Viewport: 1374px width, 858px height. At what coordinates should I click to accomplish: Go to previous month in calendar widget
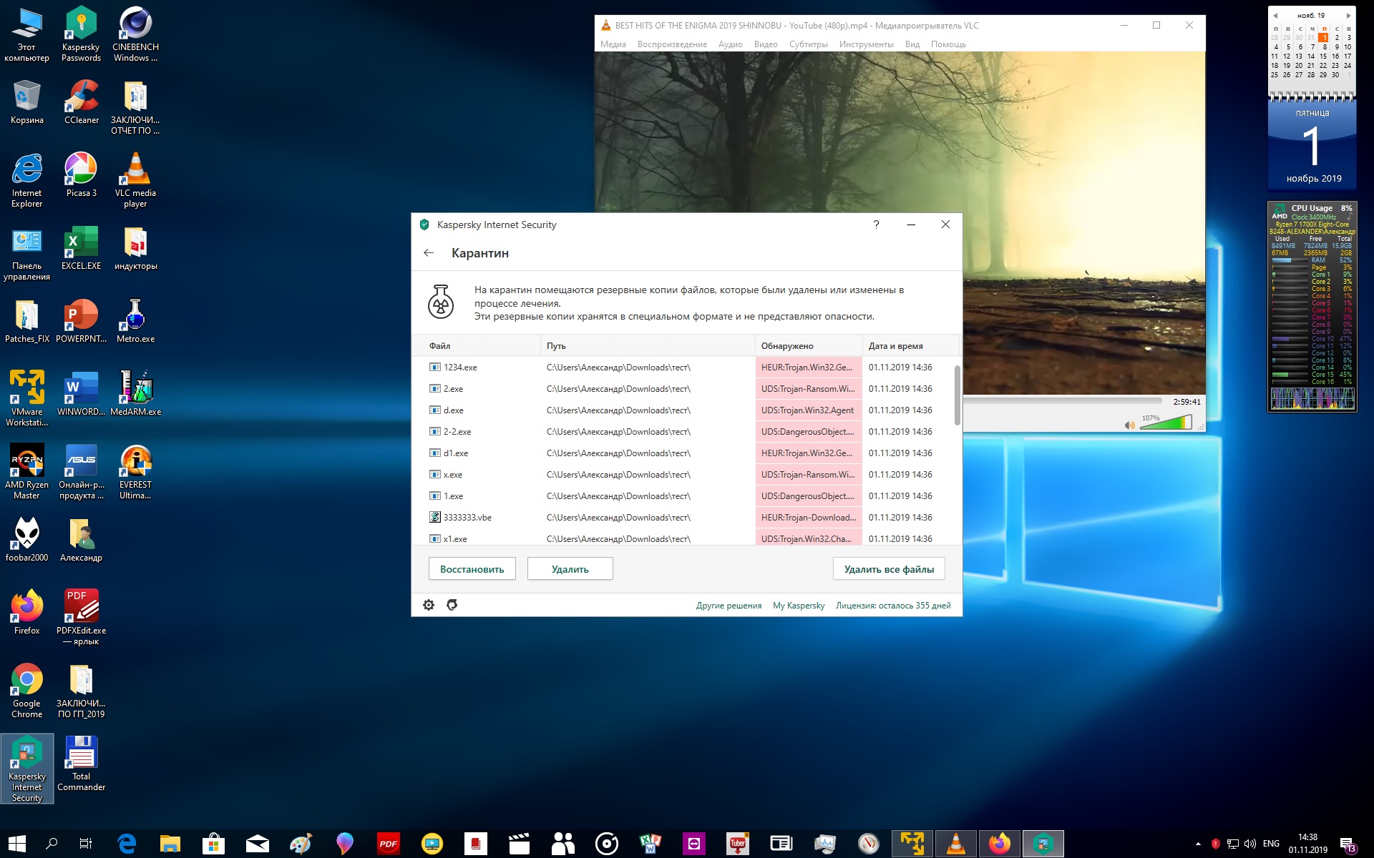coord(1275,15)
